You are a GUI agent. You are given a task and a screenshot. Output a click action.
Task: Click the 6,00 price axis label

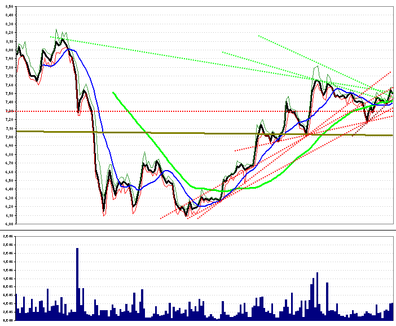(x=9, y=224)
